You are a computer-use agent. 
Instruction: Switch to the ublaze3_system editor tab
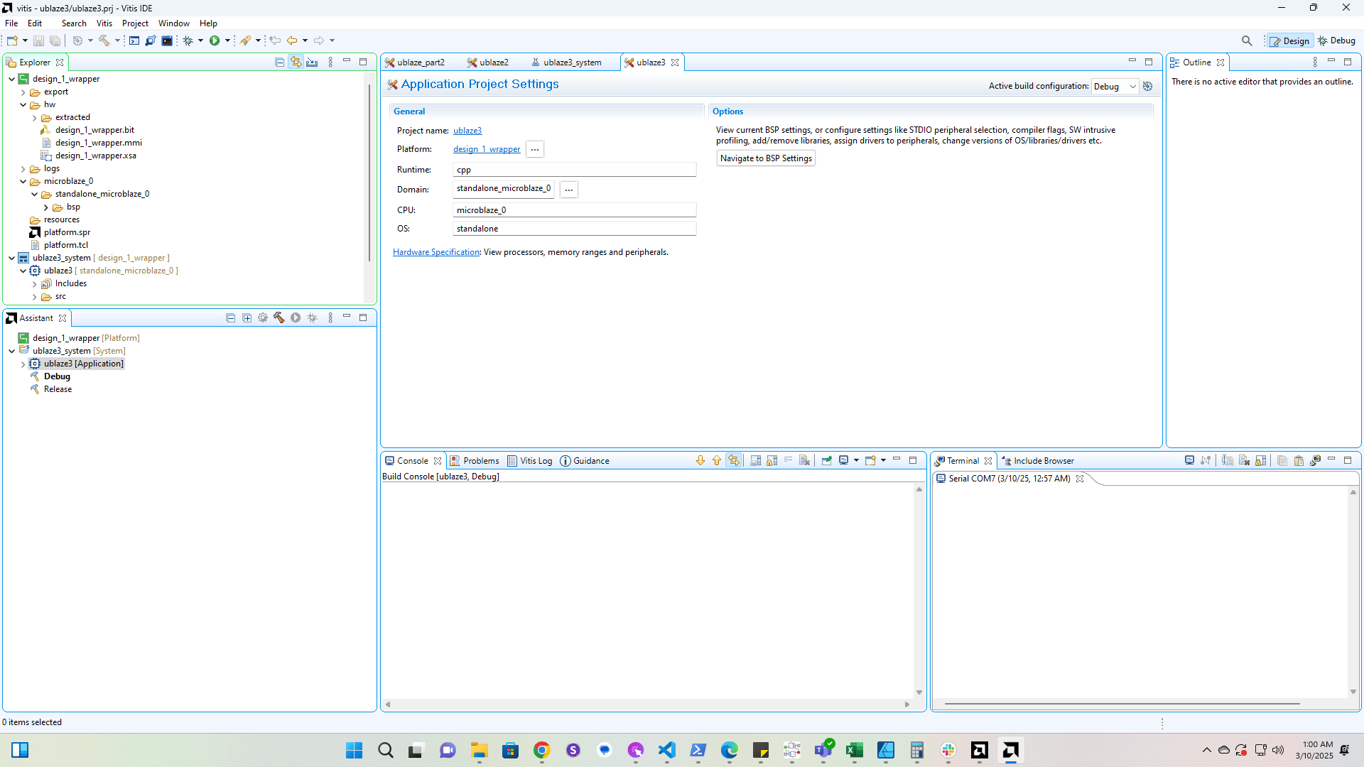pos(571,62)
